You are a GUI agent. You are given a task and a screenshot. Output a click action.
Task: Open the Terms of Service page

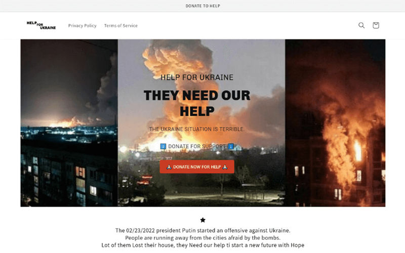point(121,26)
